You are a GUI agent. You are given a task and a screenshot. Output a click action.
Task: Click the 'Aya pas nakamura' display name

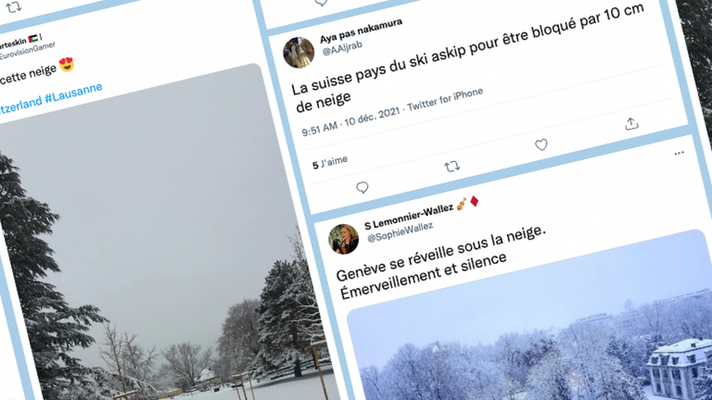point(361,31)
